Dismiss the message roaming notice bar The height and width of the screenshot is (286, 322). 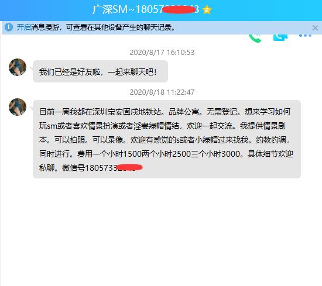pyautogui.click(x=315, y=27)
